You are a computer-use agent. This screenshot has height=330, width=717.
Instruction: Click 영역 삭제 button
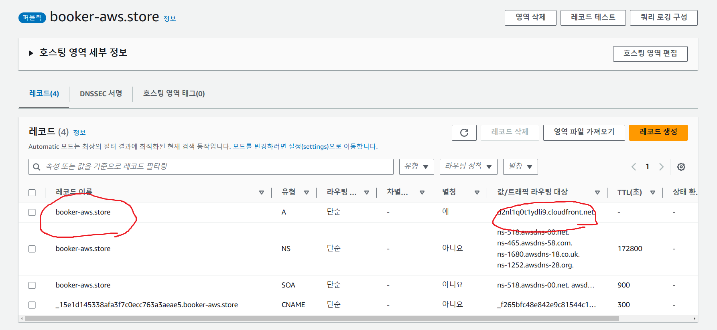(x=530, y=18)
